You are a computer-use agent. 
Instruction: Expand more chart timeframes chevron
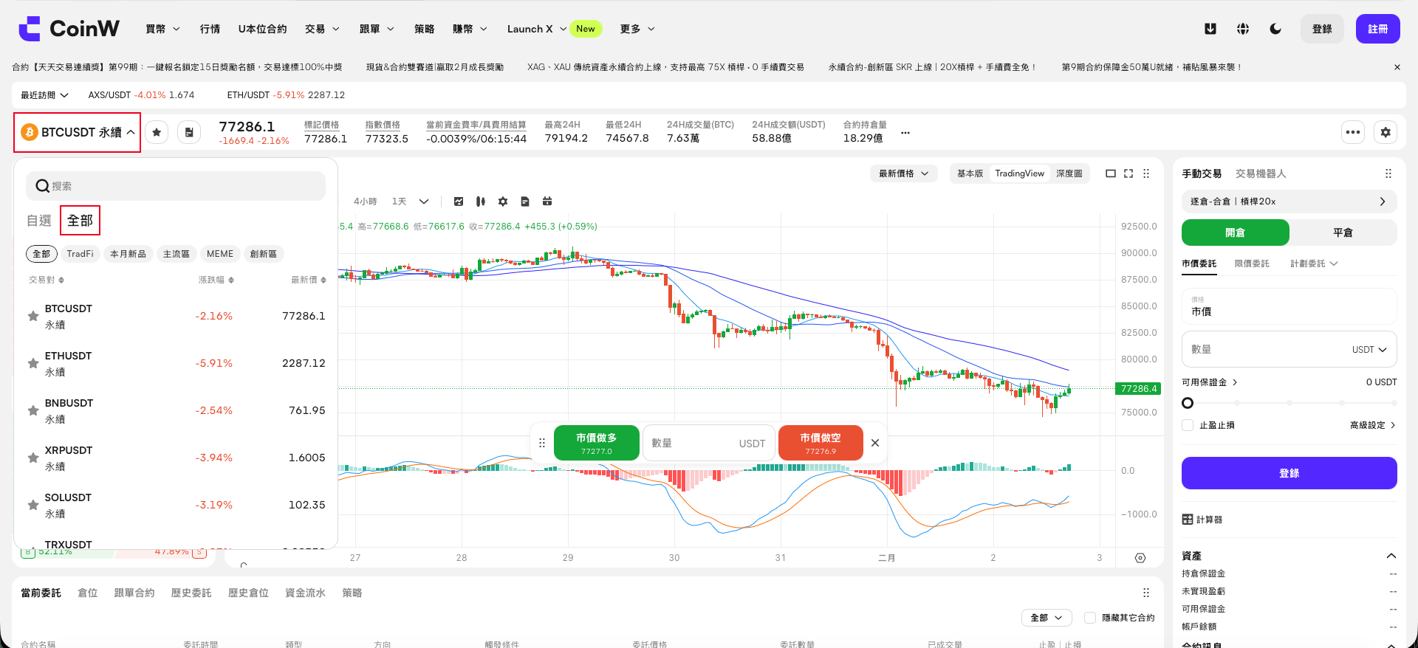(x=424, y=201)
